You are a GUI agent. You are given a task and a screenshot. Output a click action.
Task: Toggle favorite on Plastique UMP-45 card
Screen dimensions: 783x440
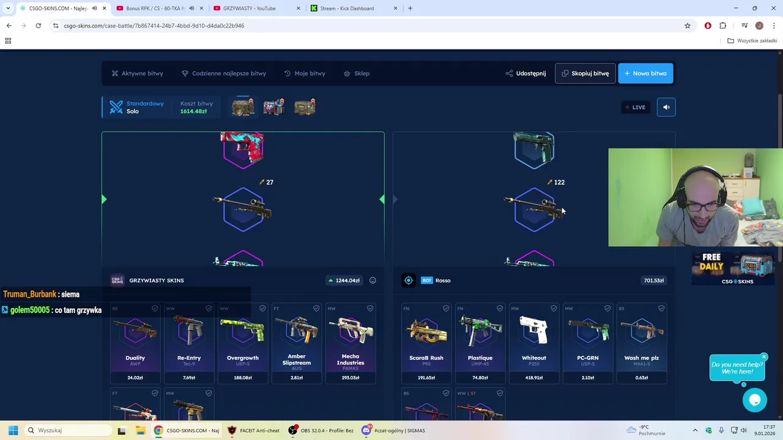click(x=500, y=309)
